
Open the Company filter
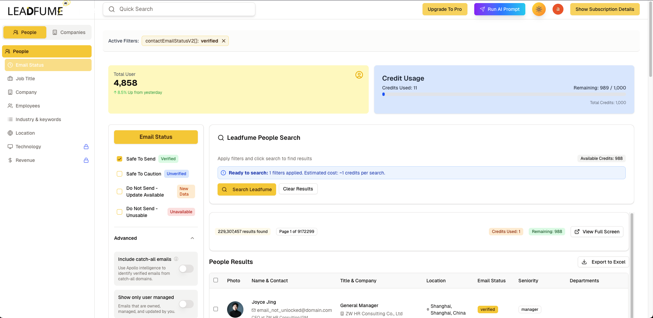click(x=48, y=92)
